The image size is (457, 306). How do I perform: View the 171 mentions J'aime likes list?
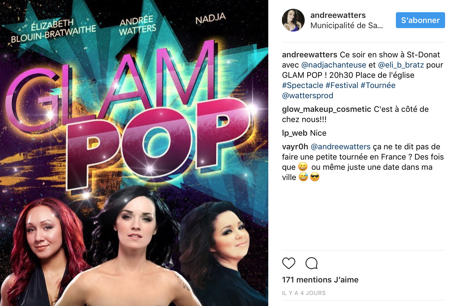coord(320,280)
